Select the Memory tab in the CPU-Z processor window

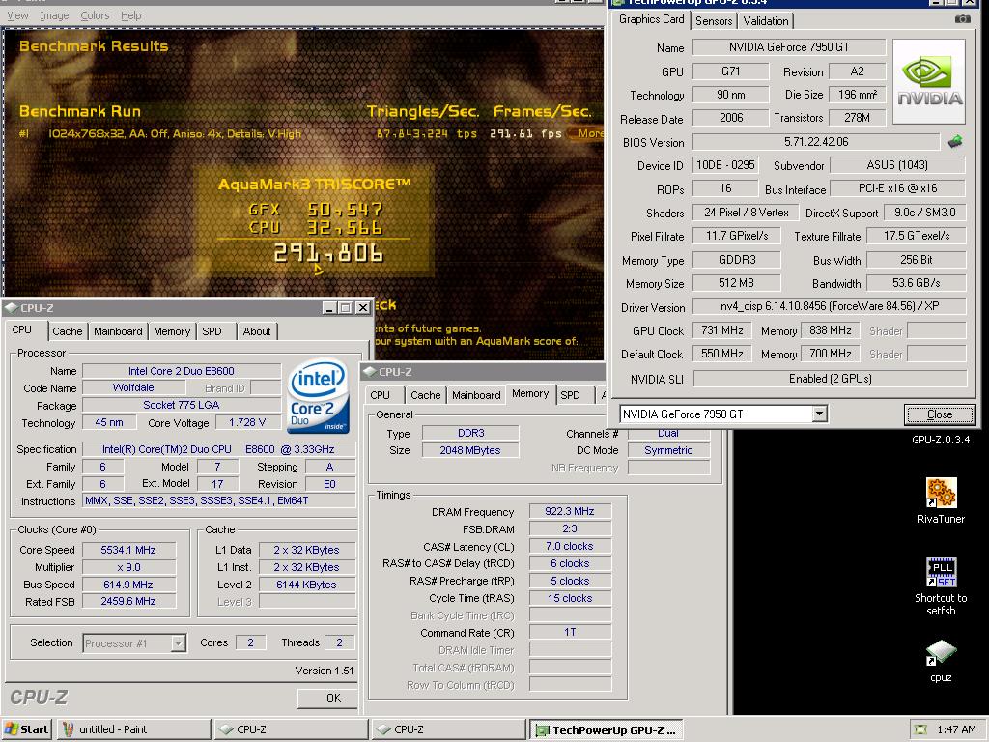click(x=172, y=331)
